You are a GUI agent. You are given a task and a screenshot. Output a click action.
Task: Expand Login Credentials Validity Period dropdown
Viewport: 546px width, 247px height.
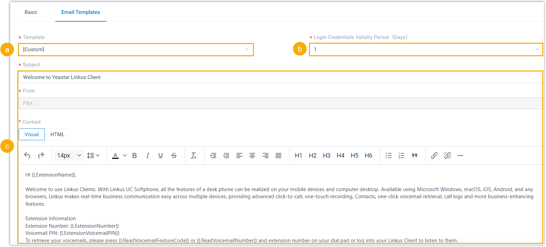click(426, 49)
